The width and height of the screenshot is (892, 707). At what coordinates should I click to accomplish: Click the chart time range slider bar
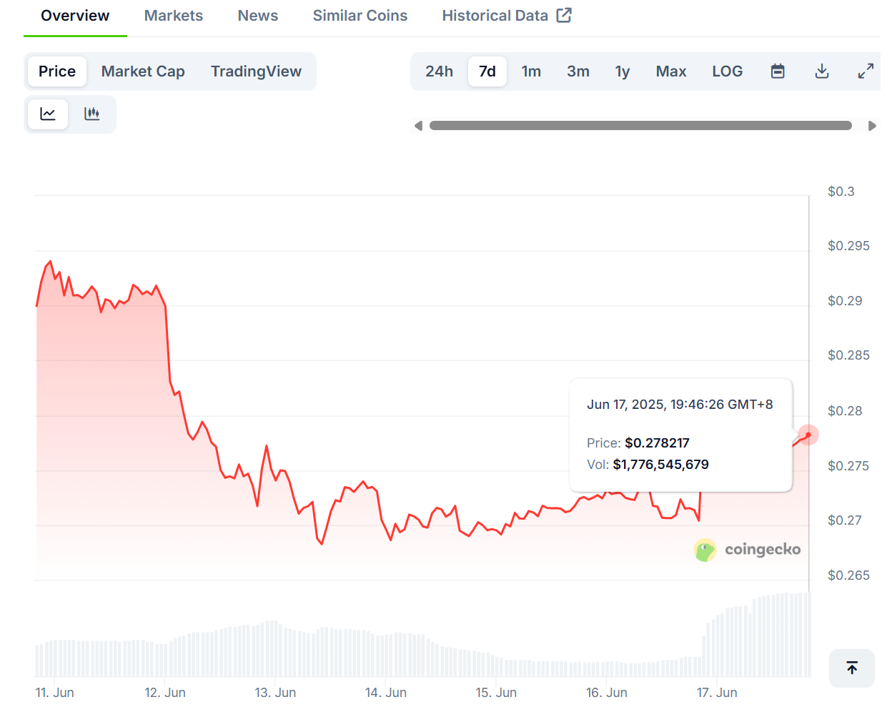pyautogui.click(x=640, y=126)
